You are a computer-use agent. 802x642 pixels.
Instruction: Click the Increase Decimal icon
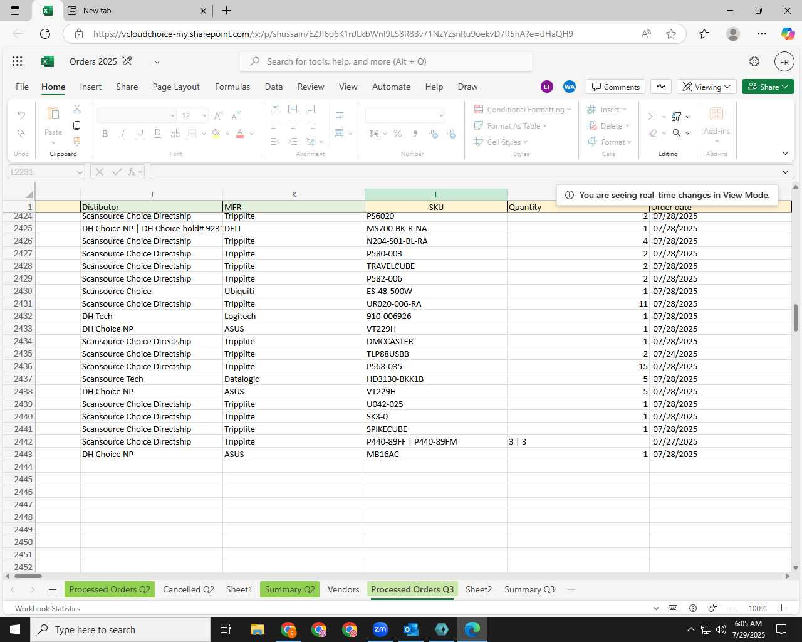433,134
